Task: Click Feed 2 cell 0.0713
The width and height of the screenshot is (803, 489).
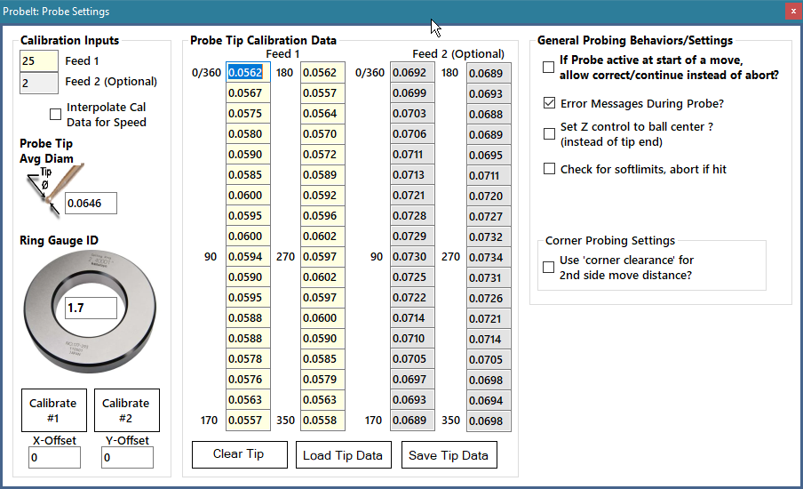Action: point(413,175)
